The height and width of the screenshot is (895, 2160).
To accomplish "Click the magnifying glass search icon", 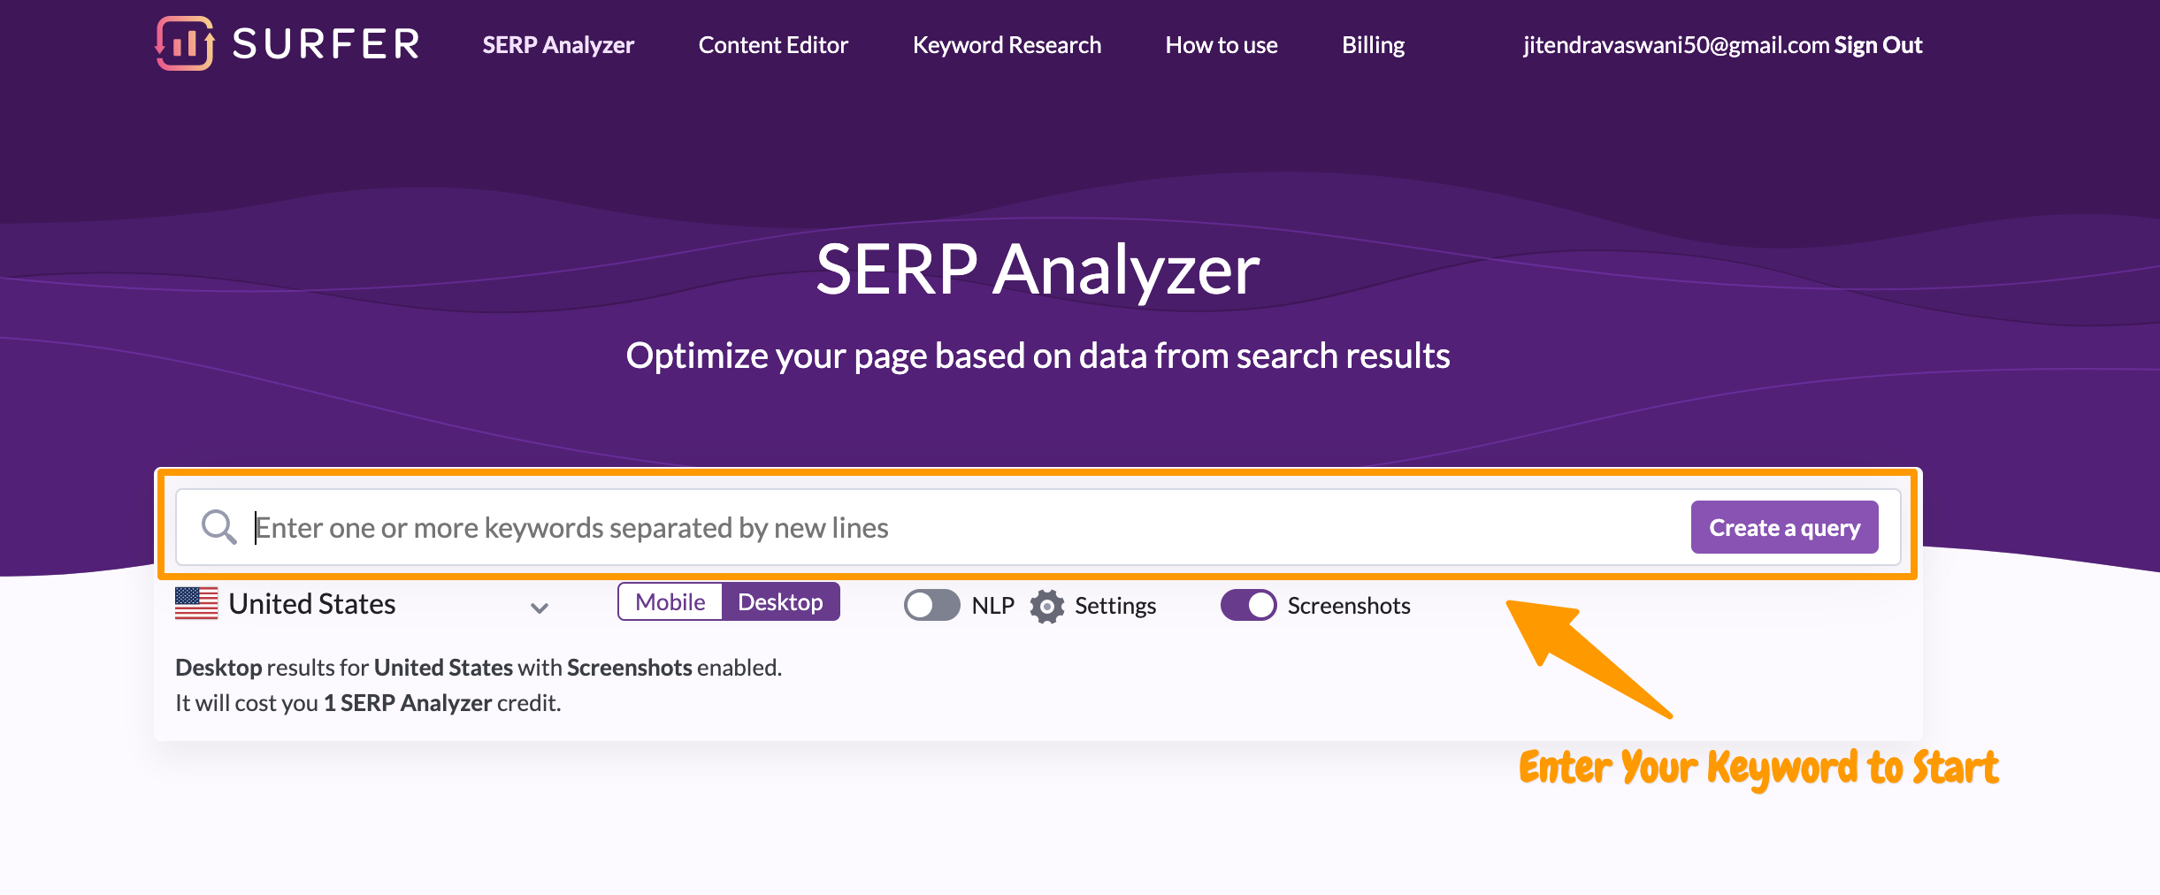I will click(218, 527).
